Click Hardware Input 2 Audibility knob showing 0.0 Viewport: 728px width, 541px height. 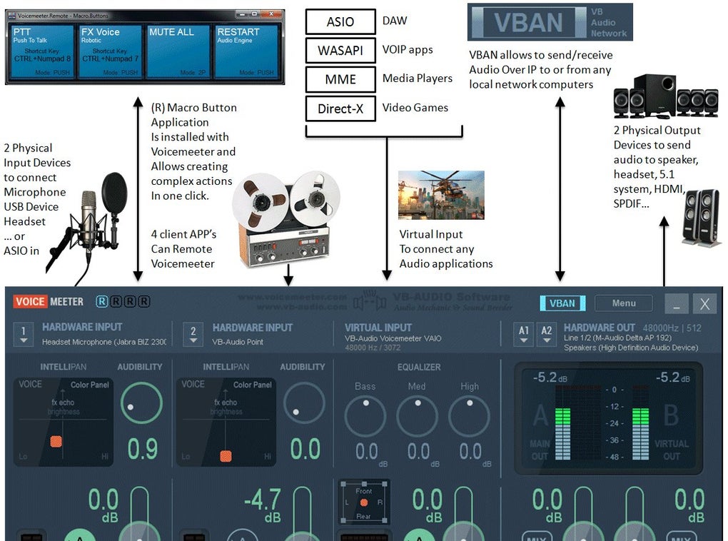tap(304, 403)
